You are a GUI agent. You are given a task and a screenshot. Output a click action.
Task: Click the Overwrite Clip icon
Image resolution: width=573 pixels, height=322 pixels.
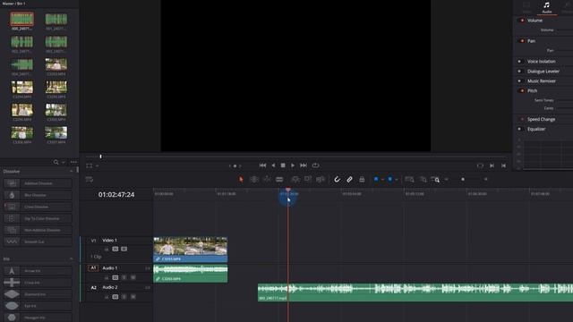click(x=308, y=179)
